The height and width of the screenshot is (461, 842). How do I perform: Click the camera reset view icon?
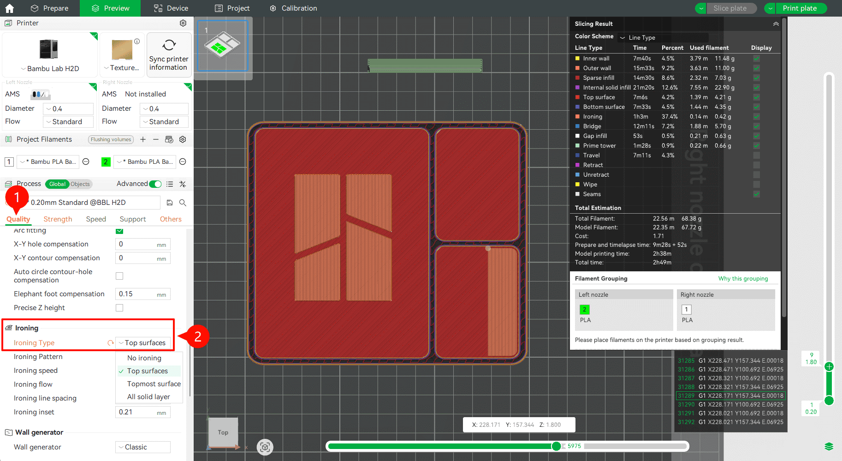coord(265,447)
